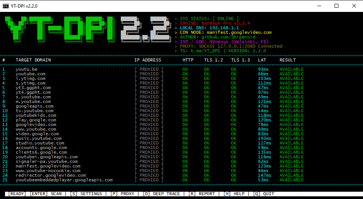Select the youtube.com domain in row 2
Viewport: 363px width, 199px height.
click(x=30, y=74)
